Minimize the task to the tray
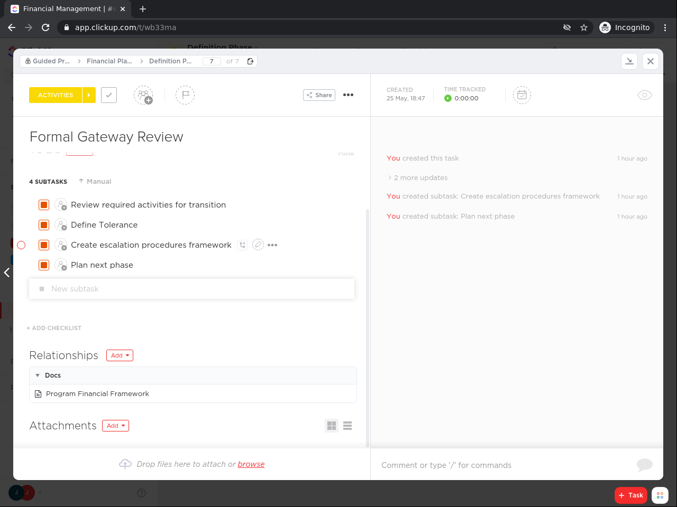Image resolution: width=677 pixels, height=507 pixels. coord(629,61)
